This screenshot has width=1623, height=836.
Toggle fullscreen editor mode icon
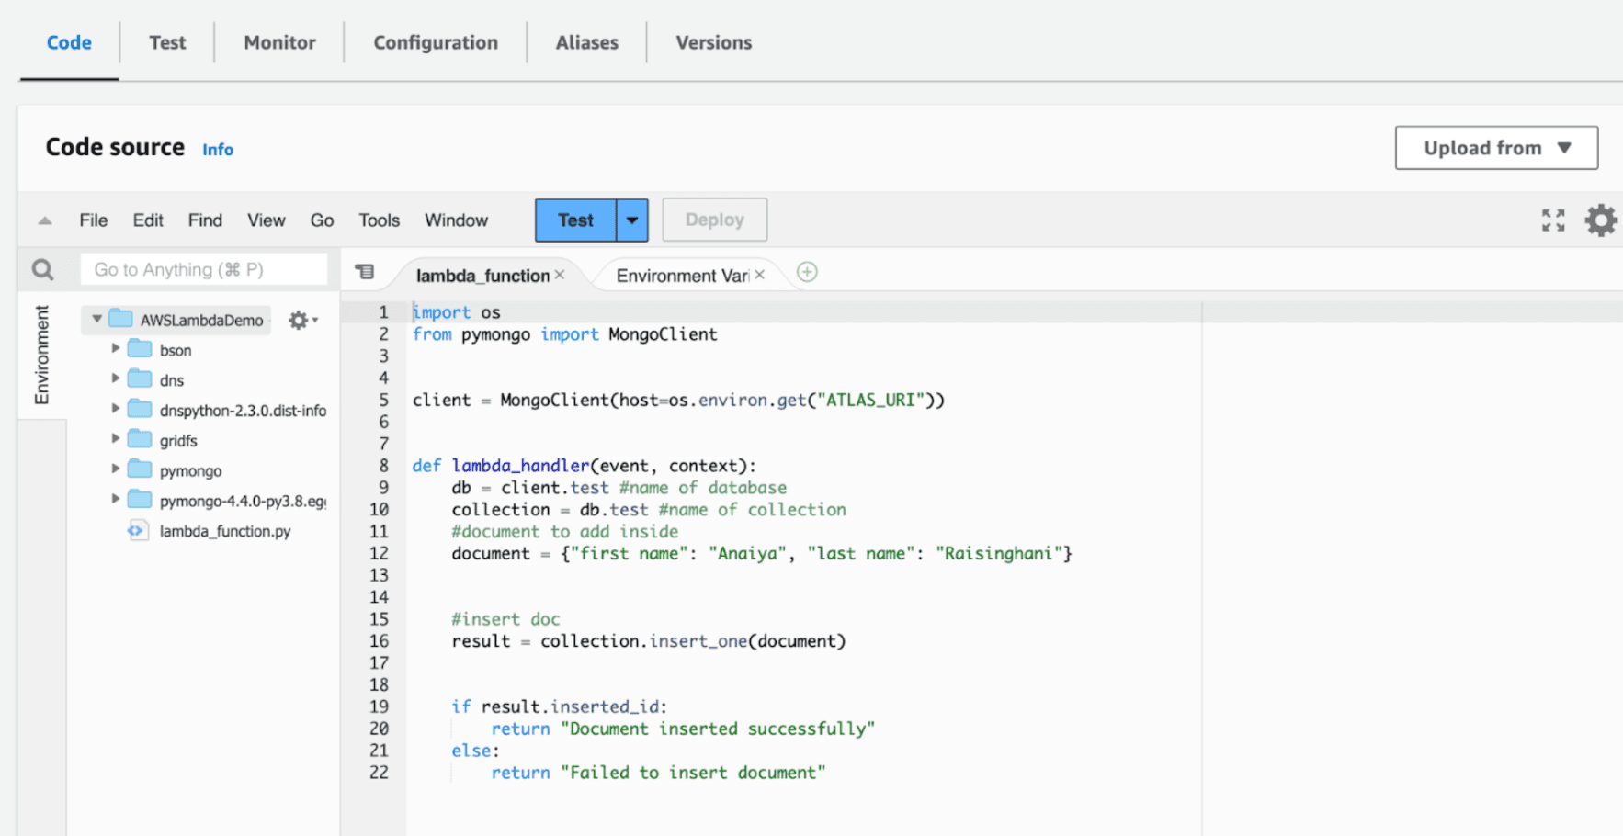pos(1552,220)
